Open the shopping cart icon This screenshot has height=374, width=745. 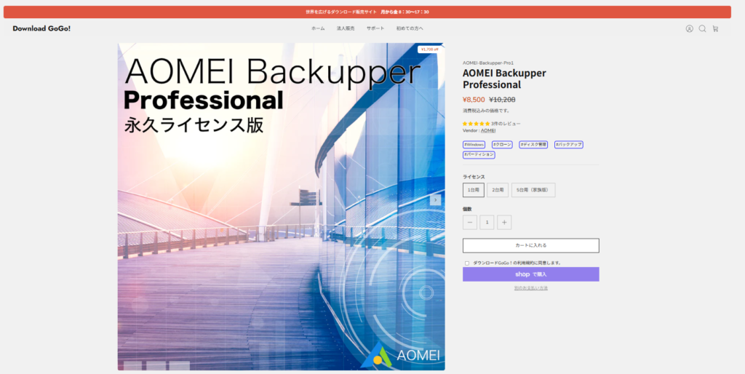[x=715, y=28]
